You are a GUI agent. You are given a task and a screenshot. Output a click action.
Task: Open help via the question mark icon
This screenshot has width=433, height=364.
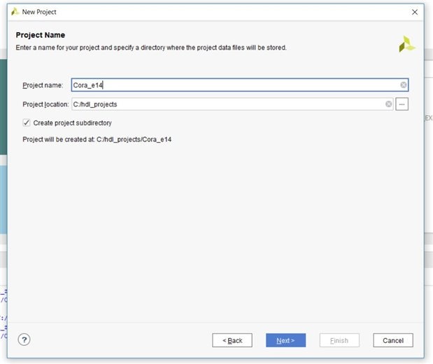point(24,339)
